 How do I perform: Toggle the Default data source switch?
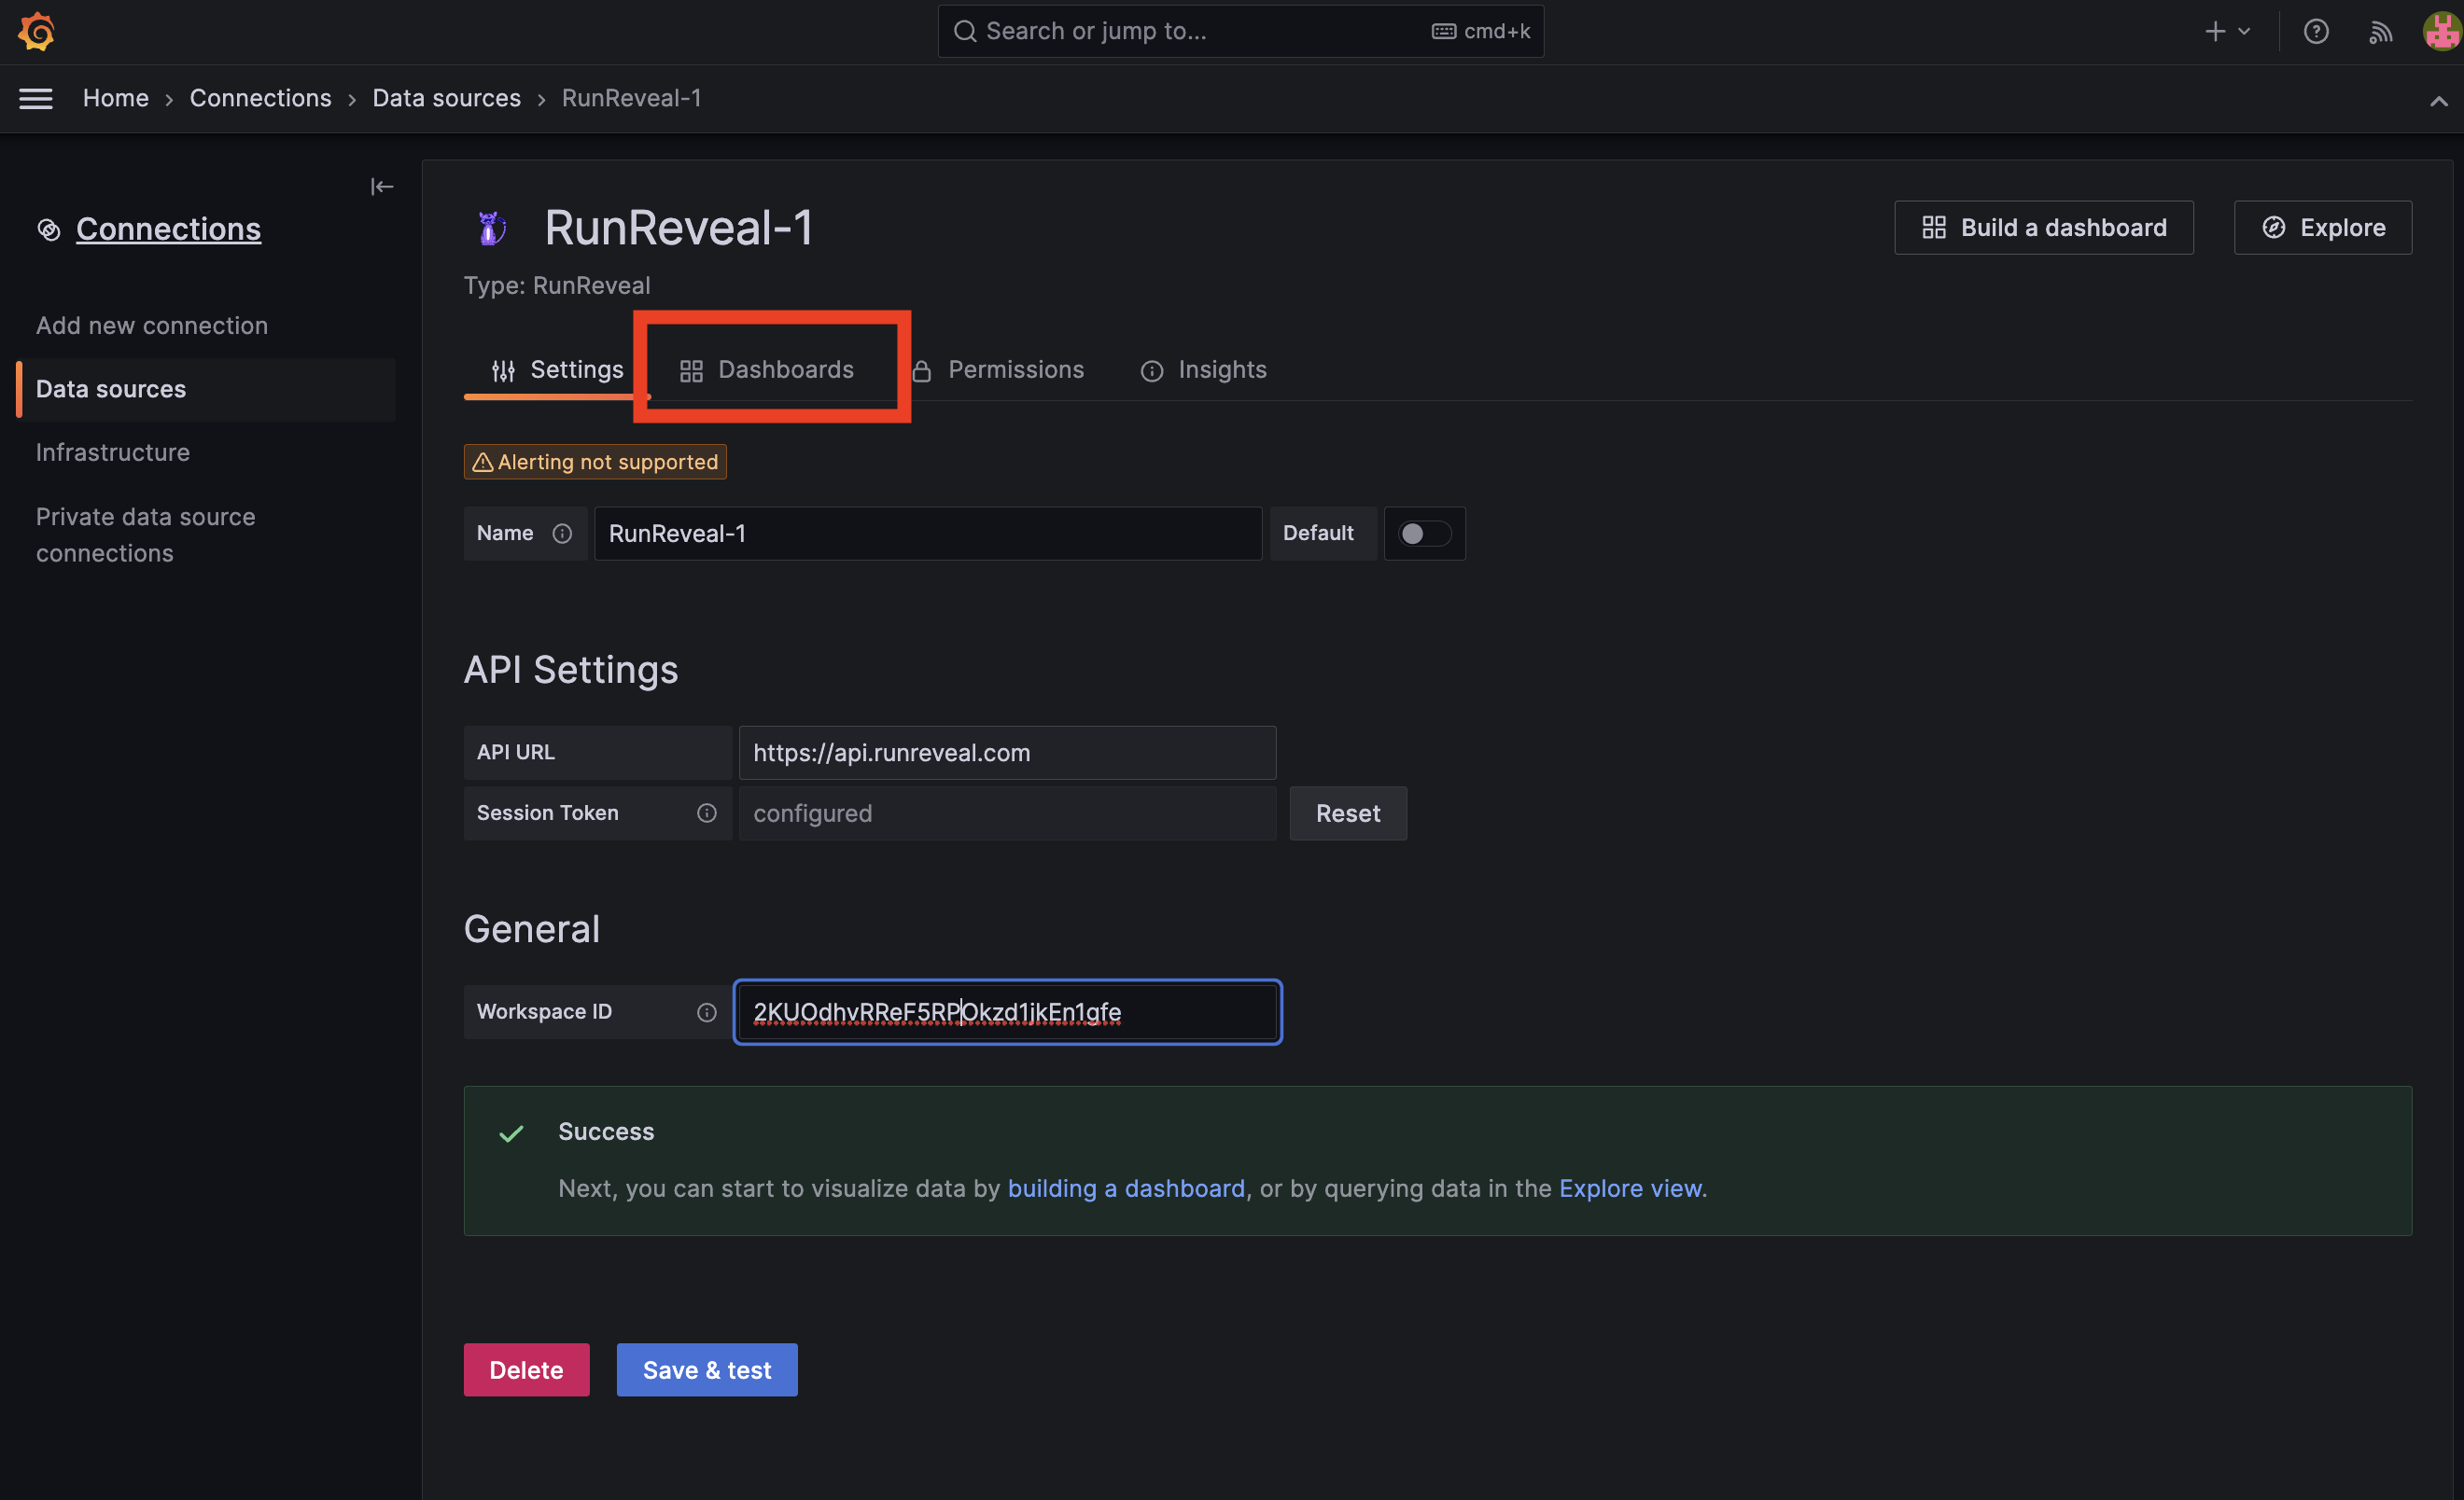(1423, 534)
